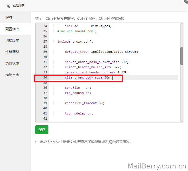Viewport: 188px width, 171px height.
Task: Click client_header_buffer_size 32k line
Action: click(93, 67)
